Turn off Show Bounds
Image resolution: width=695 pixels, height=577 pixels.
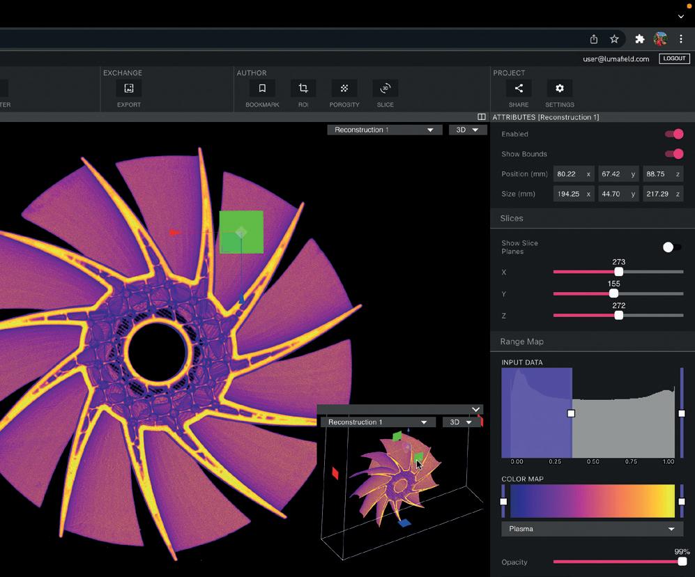pyautogui.click(x=673, y=154)
